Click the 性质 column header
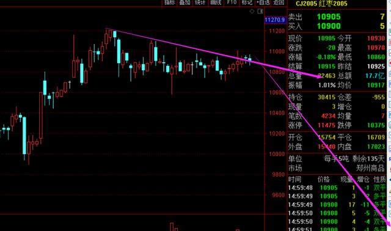The width and height of the screenshot is (391, 231). [x=379, y=179]
